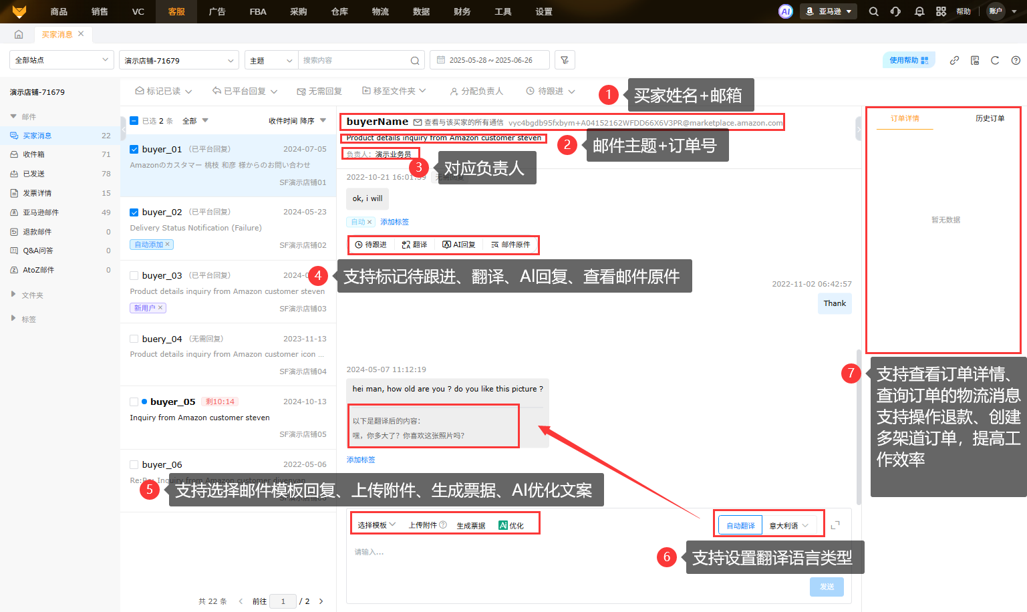Open the 演示店铺-71679 store dropdown

pyautogui.click(x=179, y=60)
